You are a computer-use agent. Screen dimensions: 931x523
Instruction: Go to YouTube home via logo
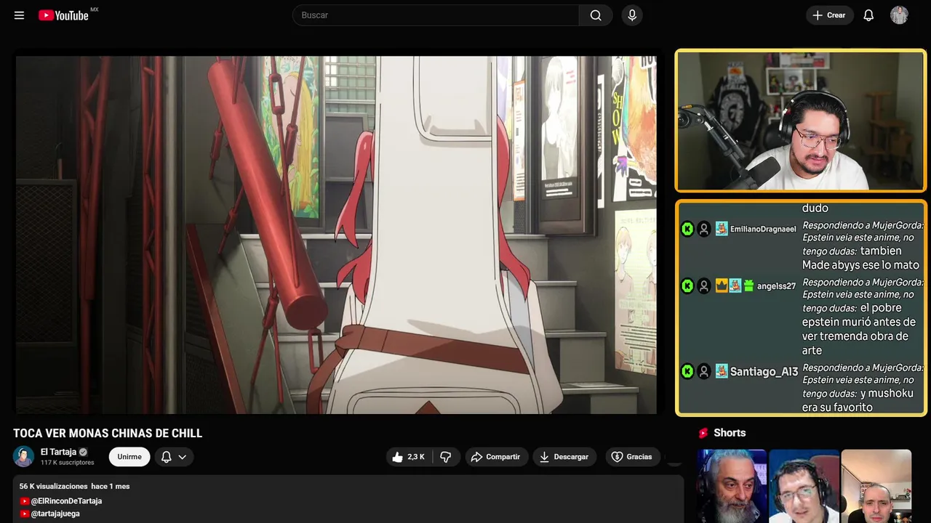64,15
